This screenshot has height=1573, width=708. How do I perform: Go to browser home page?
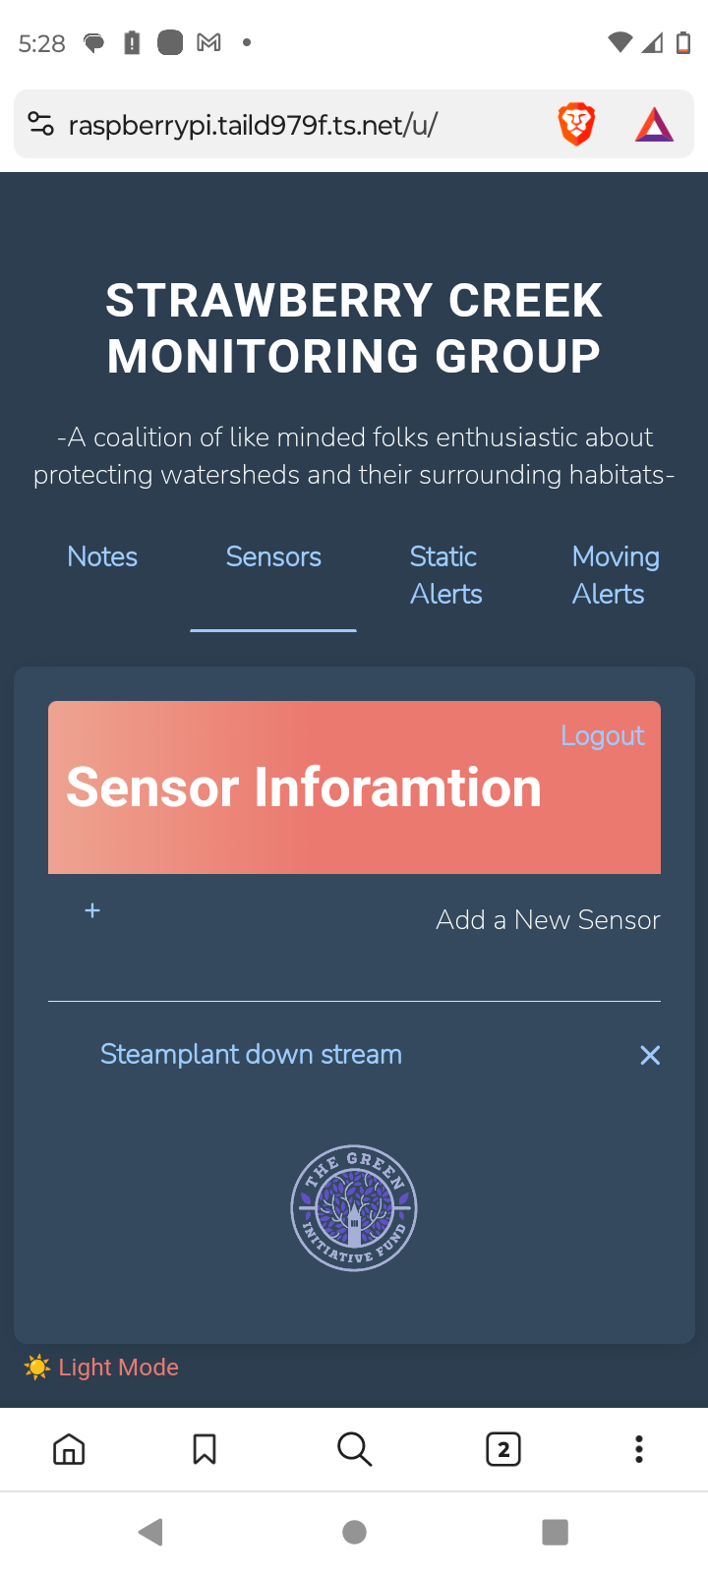pyautogui.click(x=69, y=1449)
